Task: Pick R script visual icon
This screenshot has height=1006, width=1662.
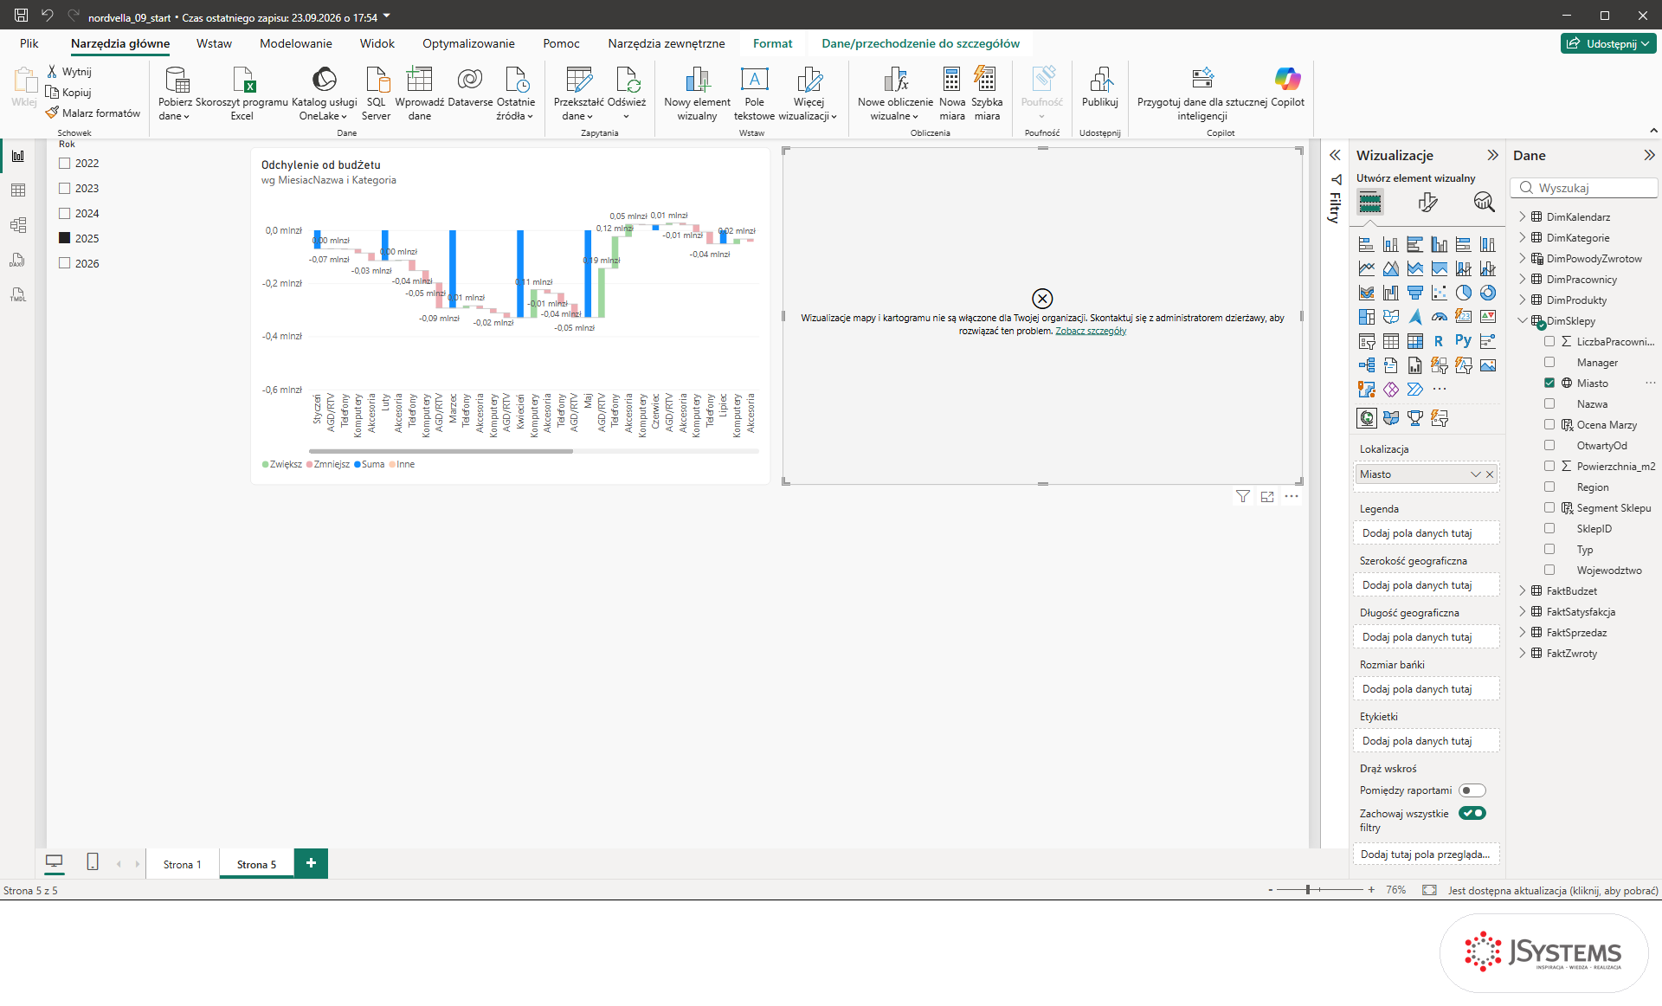Action: (x=1439, y=341)
